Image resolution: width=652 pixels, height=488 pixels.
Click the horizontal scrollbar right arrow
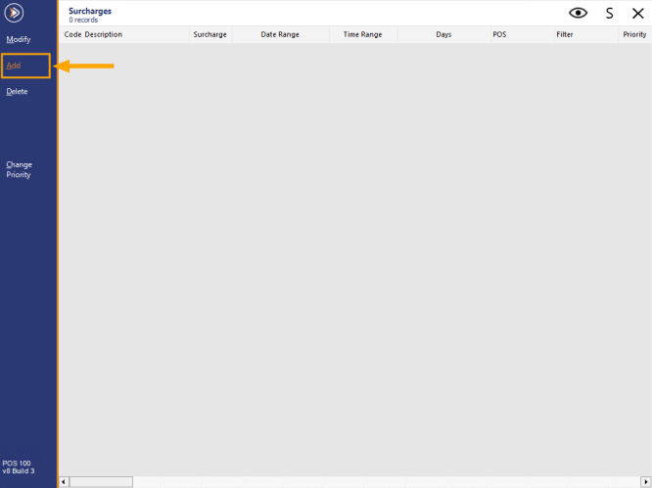coord(646,482)
